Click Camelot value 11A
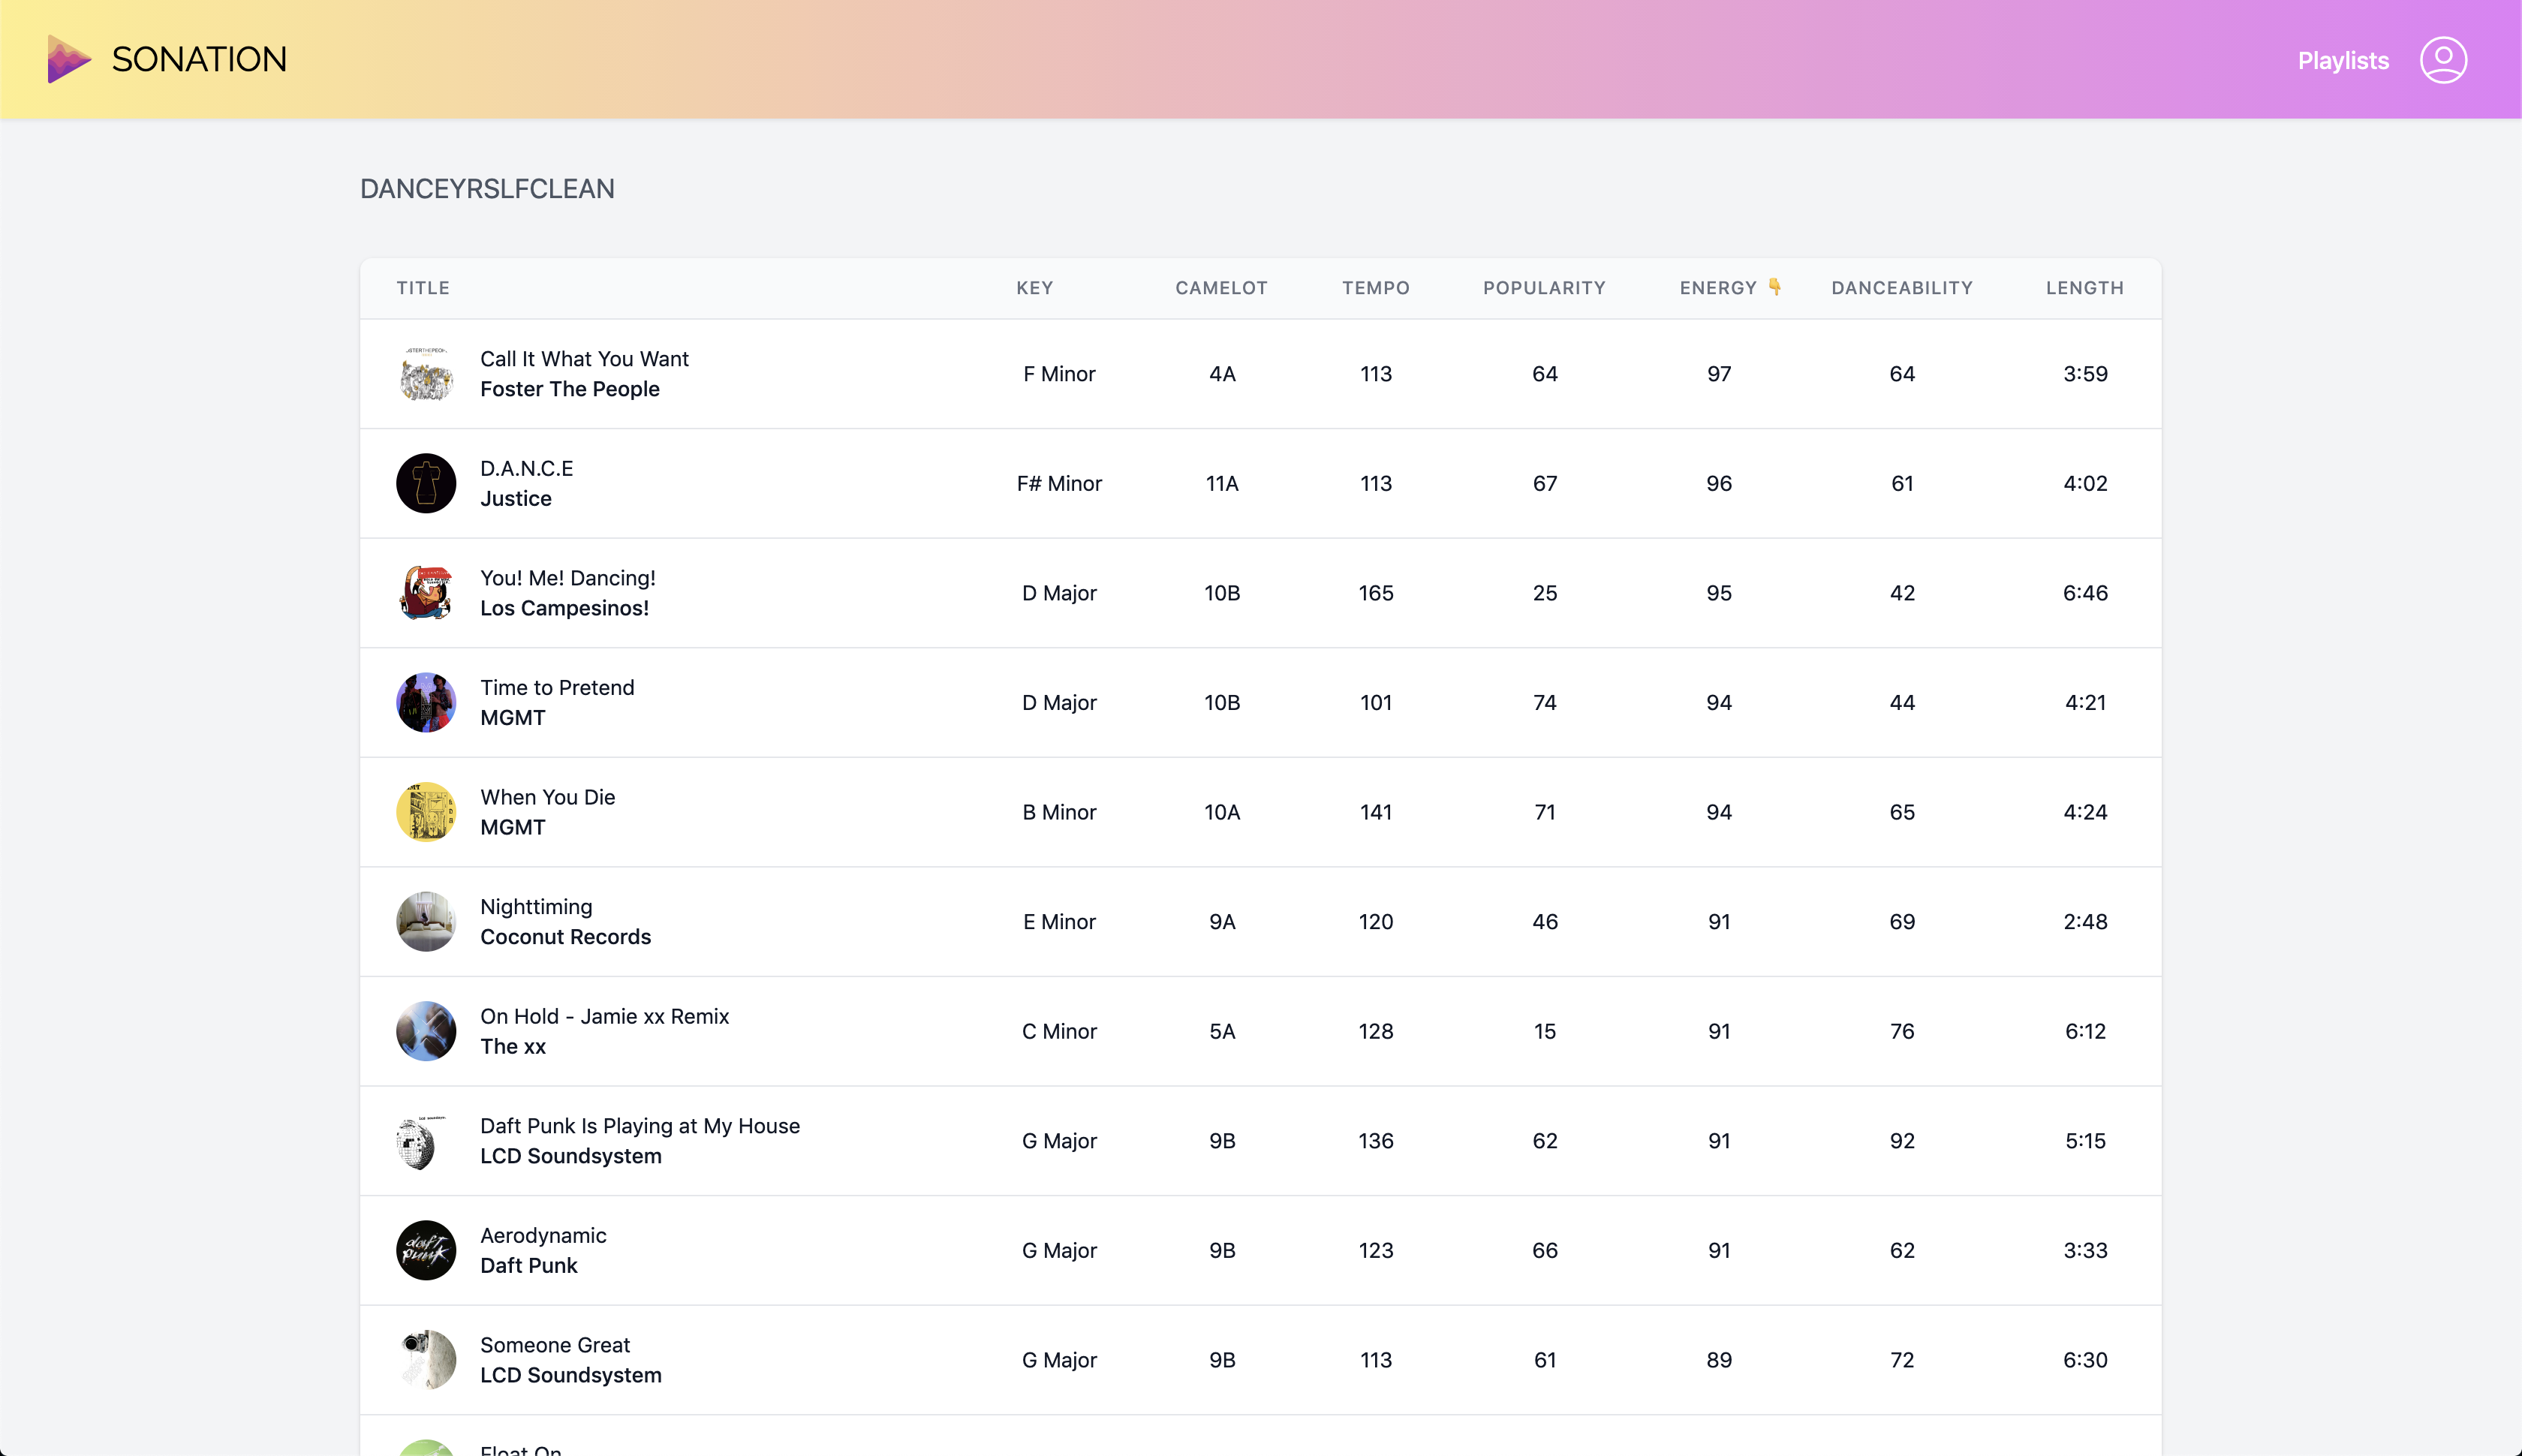Screen dimensions: 2522x1456 click(1222, 483)
